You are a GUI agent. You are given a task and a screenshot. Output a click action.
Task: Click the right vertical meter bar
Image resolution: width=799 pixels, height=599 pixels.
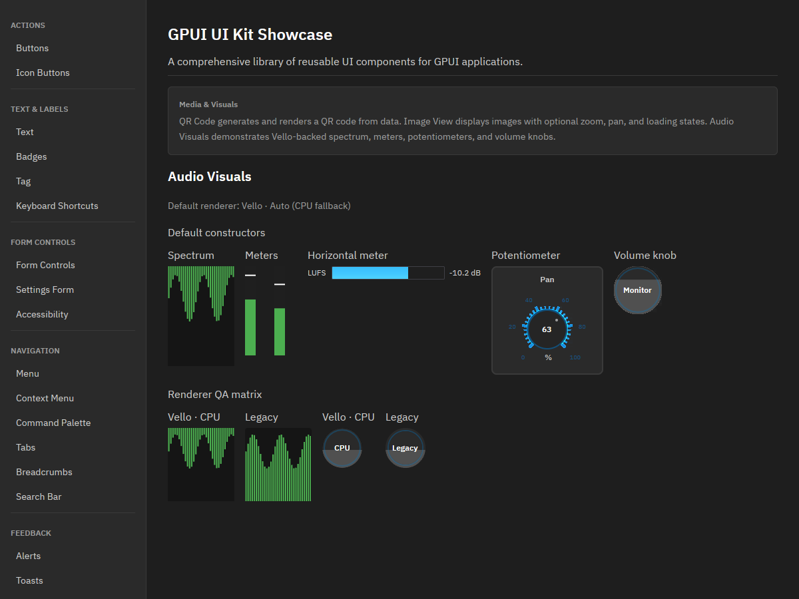280,311
